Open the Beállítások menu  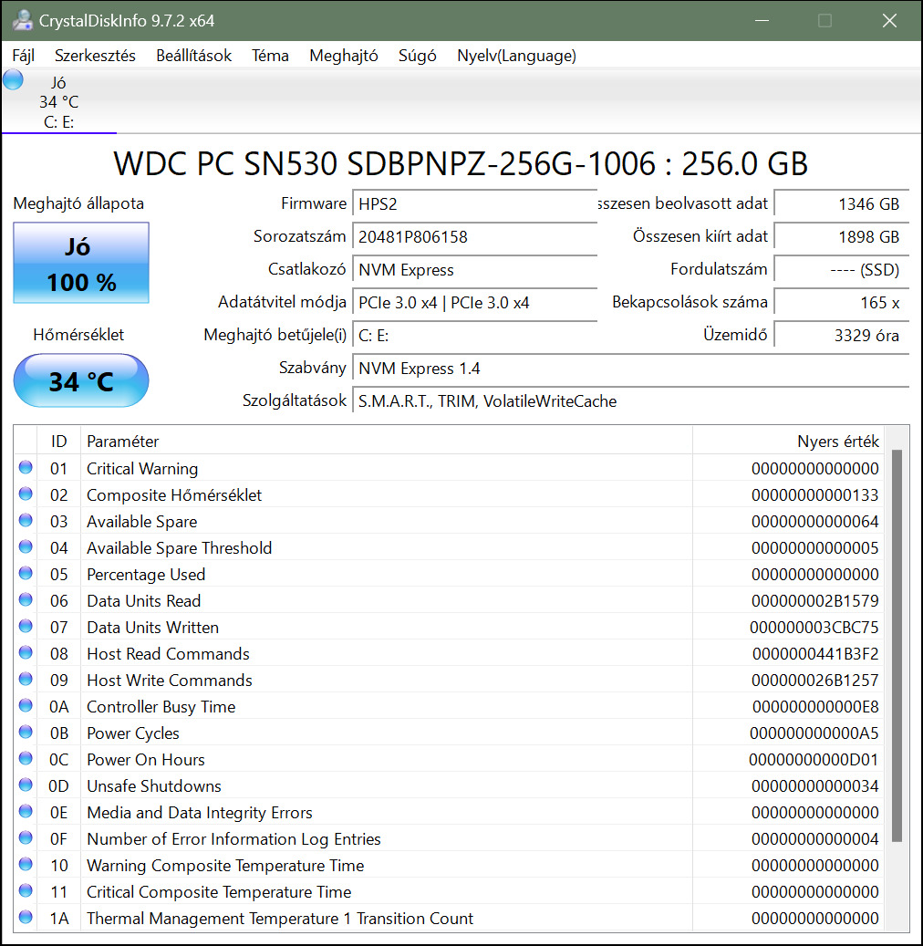click(x=193, y=56)
